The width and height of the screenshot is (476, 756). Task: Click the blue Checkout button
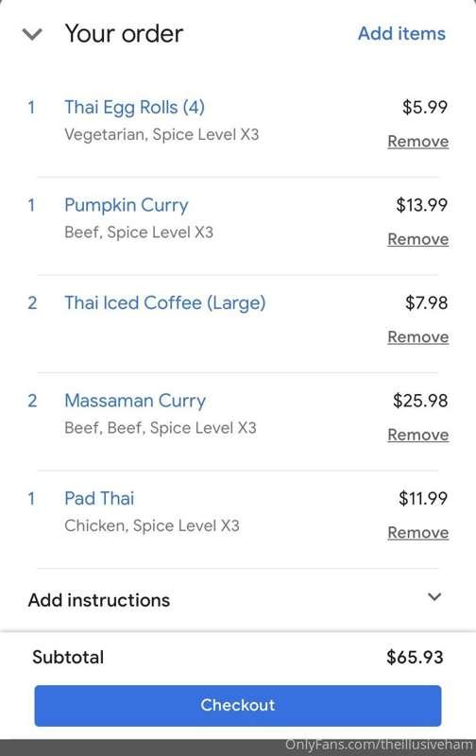pyautogui.click(x=238, y=705)
